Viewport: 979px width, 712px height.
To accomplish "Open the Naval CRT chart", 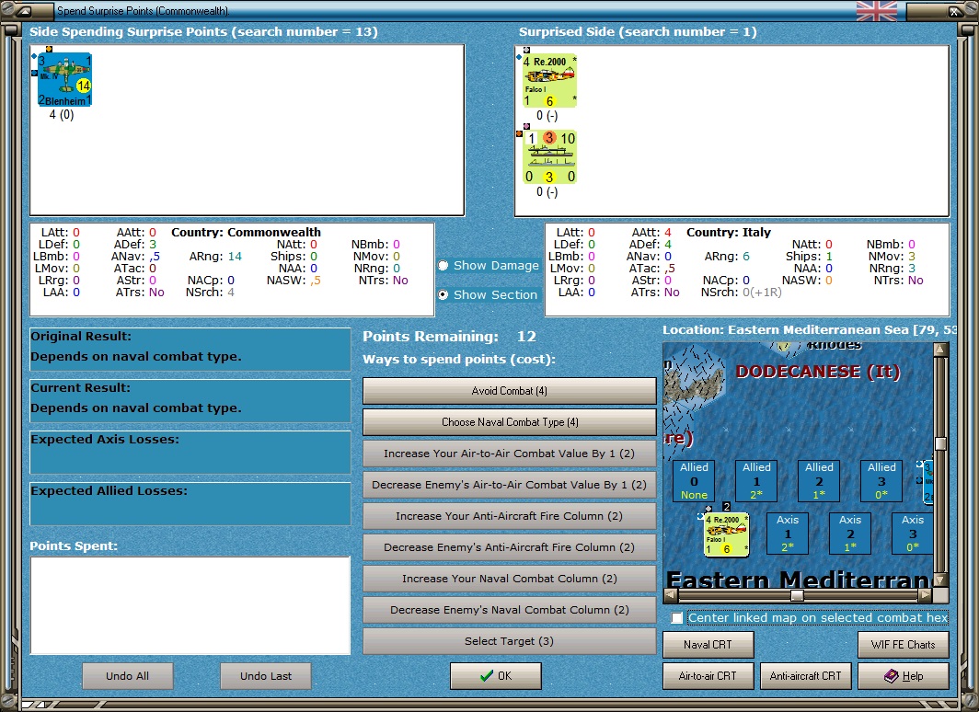I will tap(708, 645).
